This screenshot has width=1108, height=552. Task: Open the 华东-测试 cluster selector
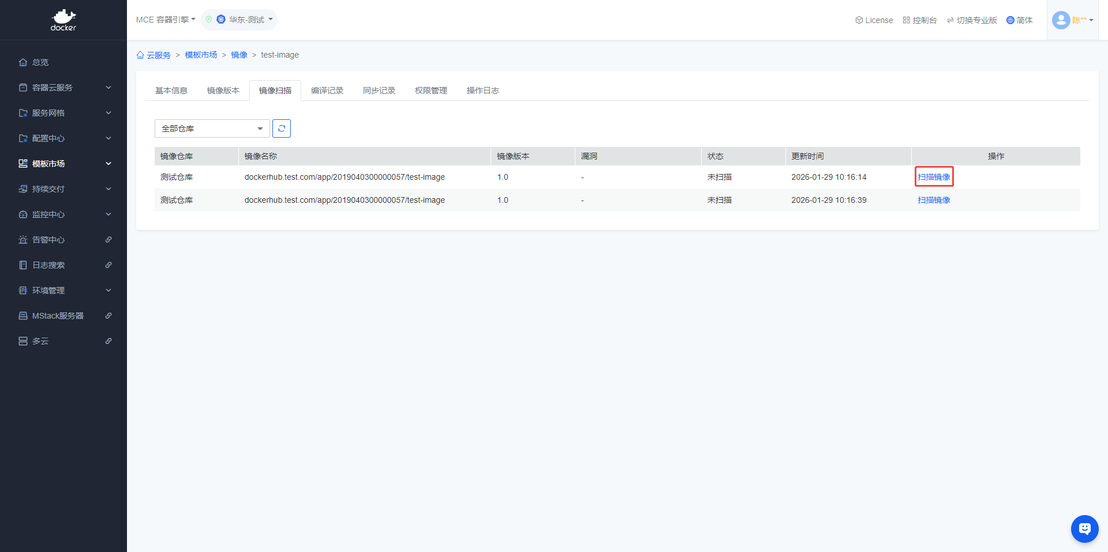245,20
